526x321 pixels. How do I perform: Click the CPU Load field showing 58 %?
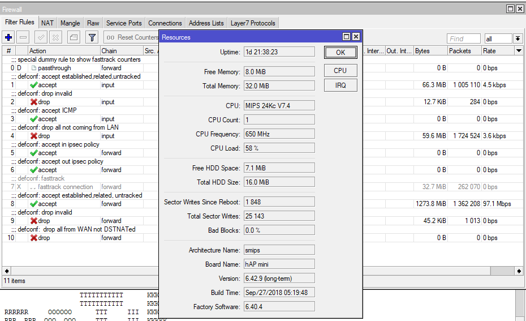point(279,148)
